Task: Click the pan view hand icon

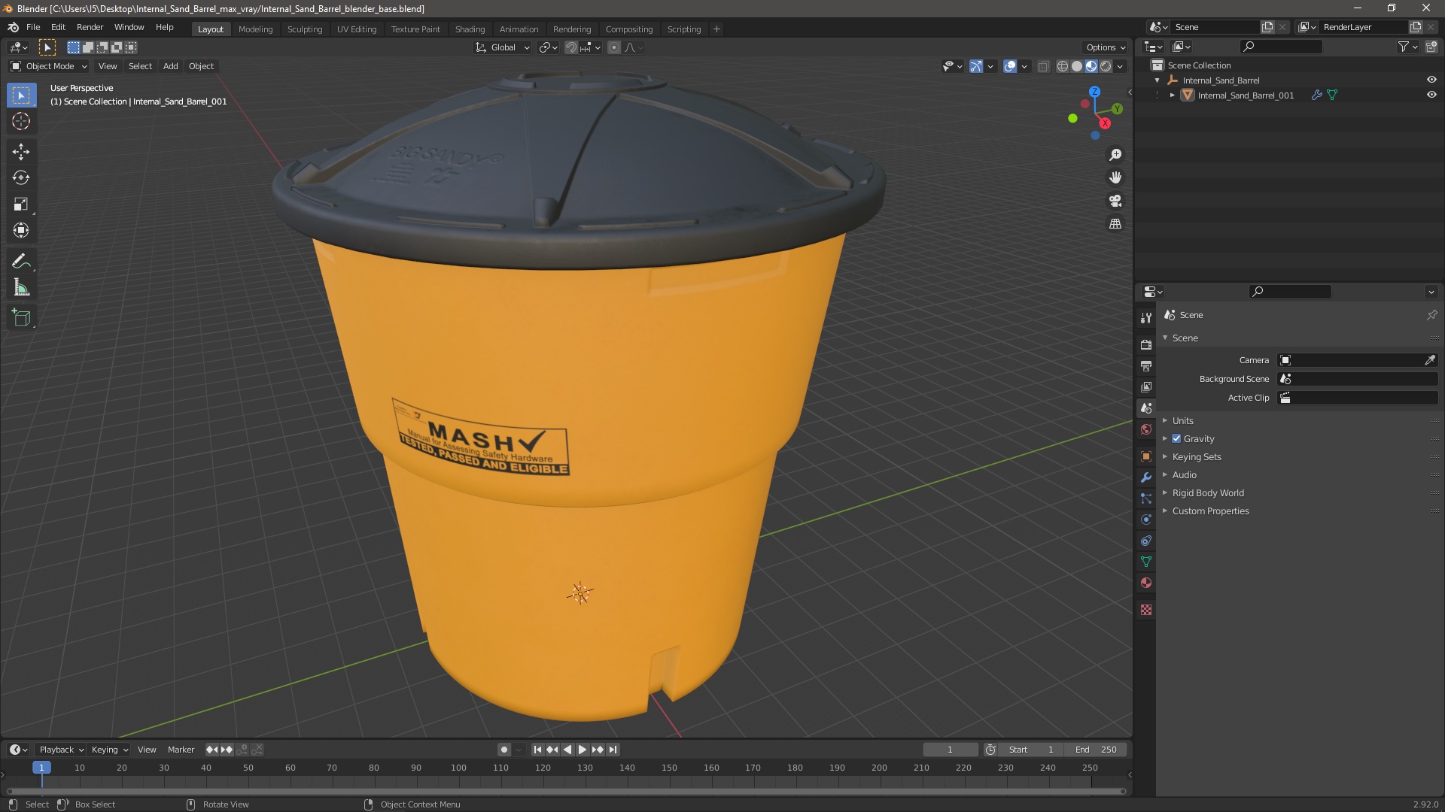Action: point(1115,177)
